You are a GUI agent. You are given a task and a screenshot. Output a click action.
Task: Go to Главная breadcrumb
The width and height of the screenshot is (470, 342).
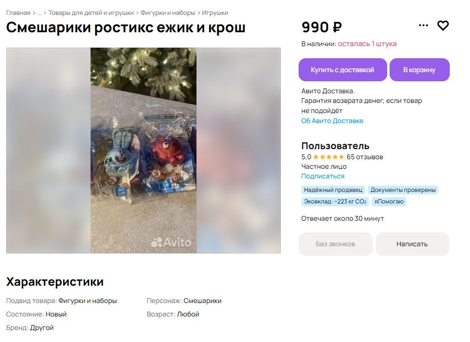click(x=18, y=13)
